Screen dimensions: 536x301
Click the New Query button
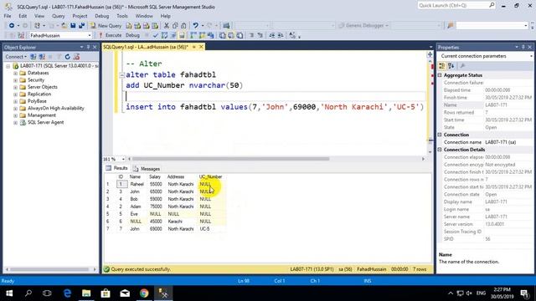point(106,26)
